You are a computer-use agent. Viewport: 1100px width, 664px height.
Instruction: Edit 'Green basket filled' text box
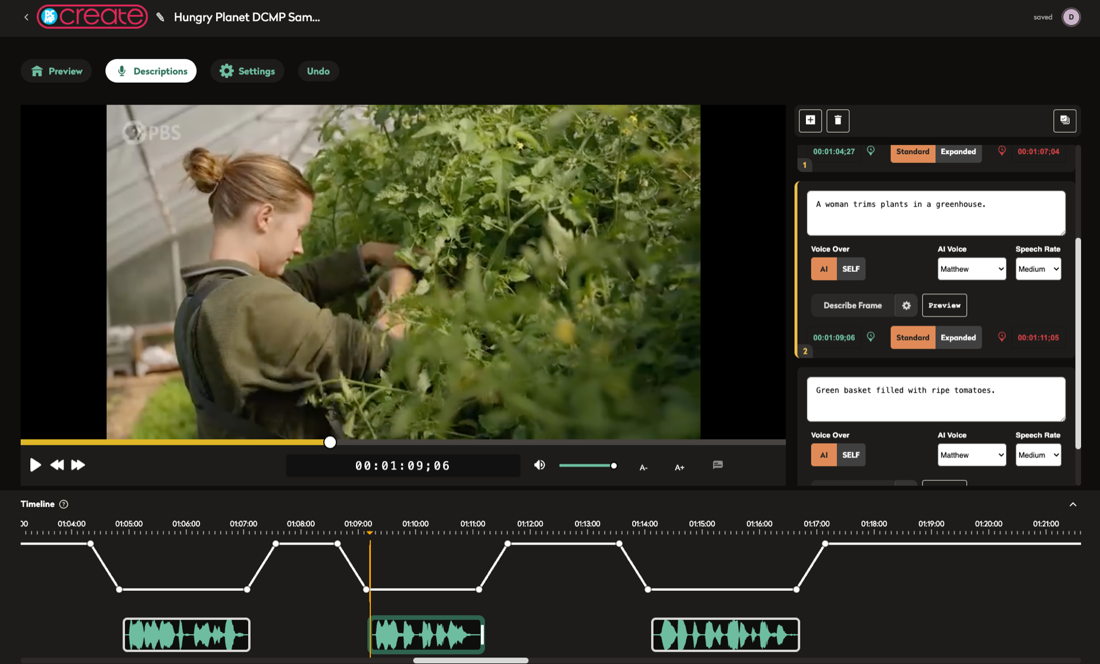[936, 399]
